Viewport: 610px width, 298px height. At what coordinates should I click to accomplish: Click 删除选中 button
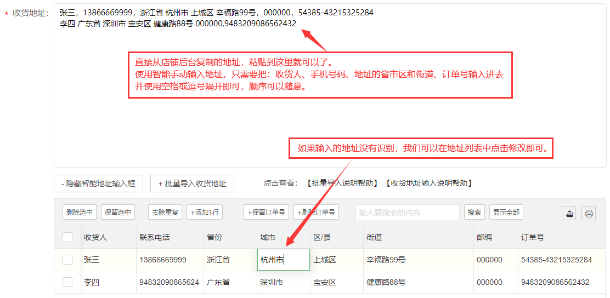coord(80,213)
